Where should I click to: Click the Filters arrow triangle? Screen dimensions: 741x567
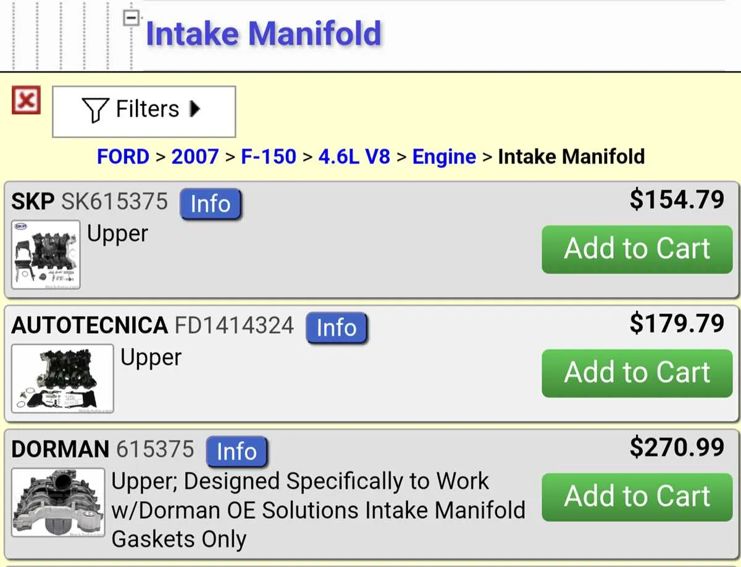click(195, 109)
